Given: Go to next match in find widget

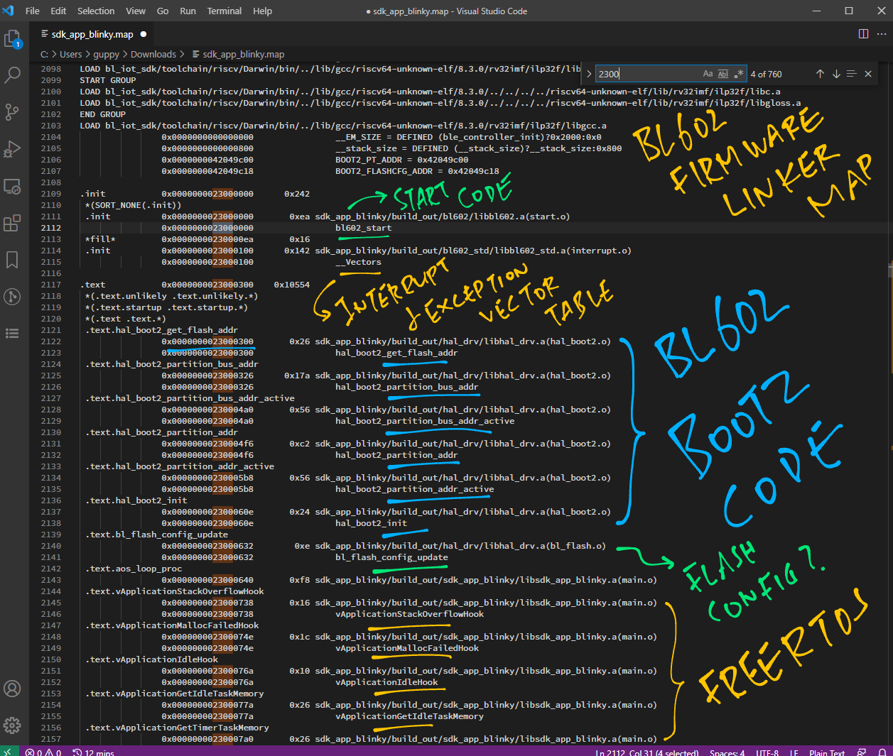Looking at the screenshot, I should pyautogui.click(x=836, y=74).
